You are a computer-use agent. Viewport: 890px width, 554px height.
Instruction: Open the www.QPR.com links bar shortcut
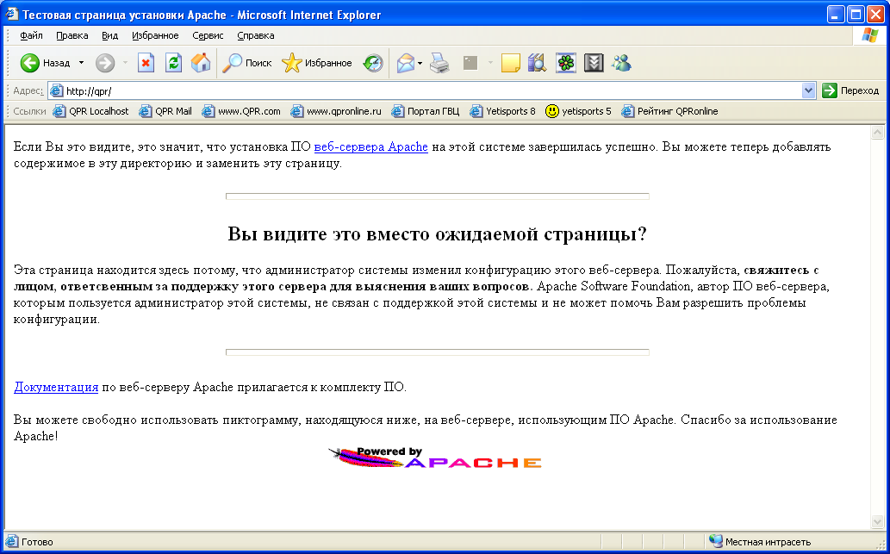[x=241, y=111]
